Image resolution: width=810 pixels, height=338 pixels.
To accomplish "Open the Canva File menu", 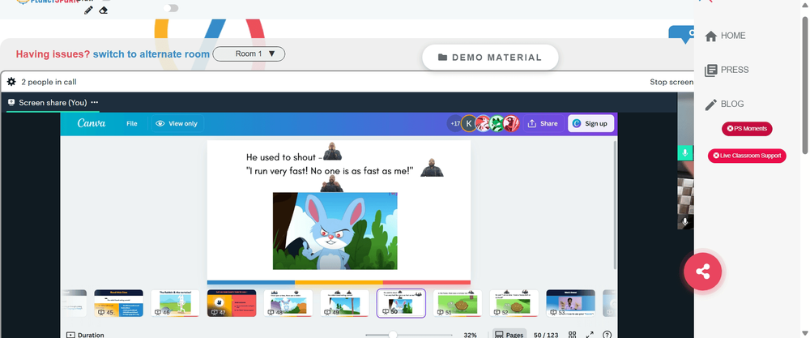I will click(x=132, y=123).
